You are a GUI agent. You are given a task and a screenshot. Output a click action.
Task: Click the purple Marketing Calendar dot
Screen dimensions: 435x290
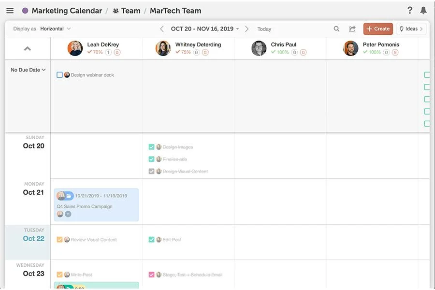point(25,11)
